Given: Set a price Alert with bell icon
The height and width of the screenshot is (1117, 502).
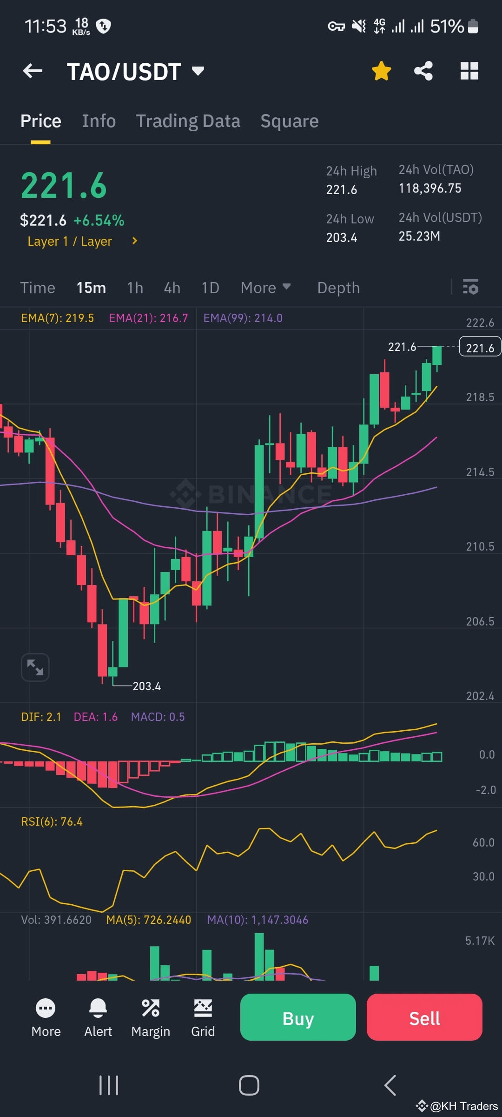Looking at the screenshot, I should [98, 1018].
